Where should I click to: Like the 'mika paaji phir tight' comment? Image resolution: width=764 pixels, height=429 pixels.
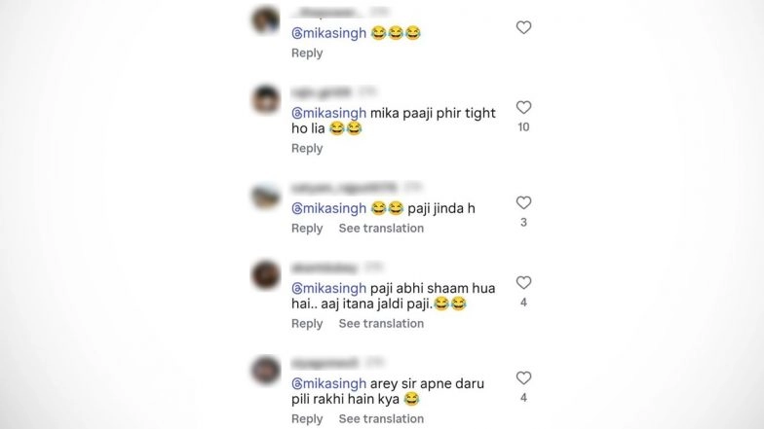click(524, 107)
